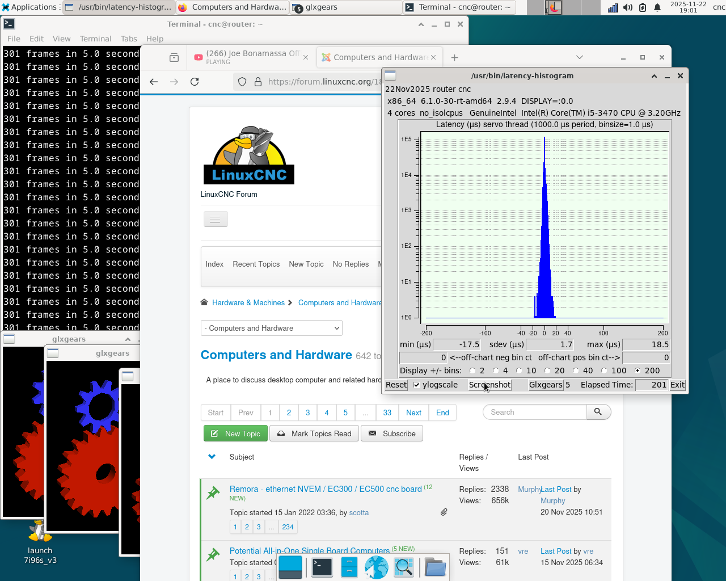
Task: Click inside the forum Search field
Action: tap(533, 412)
